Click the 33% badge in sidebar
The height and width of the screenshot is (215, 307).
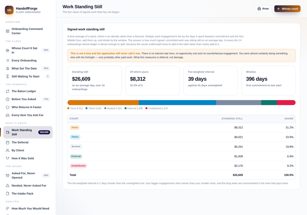[x=46, y=50]
